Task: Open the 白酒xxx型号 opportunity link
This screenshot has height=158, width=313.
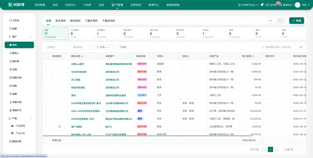Action: [78, 64]
